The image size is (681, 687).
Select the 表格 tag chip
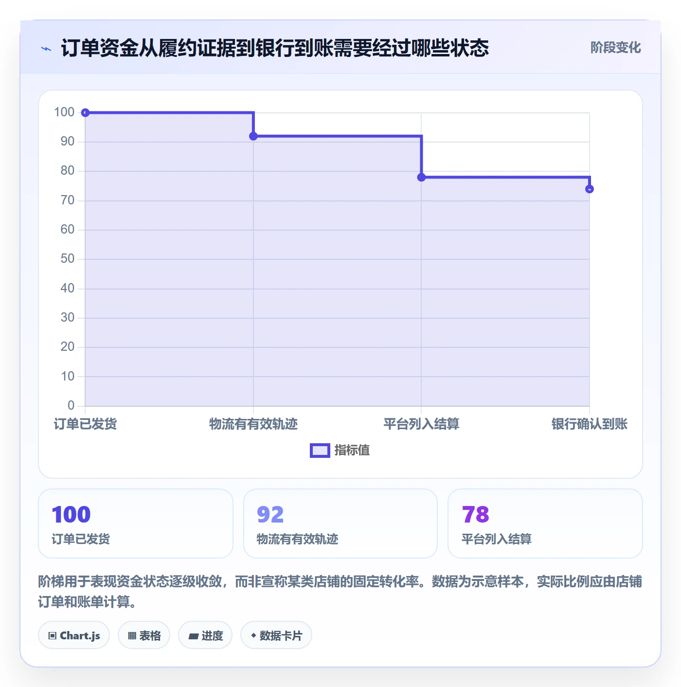(x=144, y=635)
